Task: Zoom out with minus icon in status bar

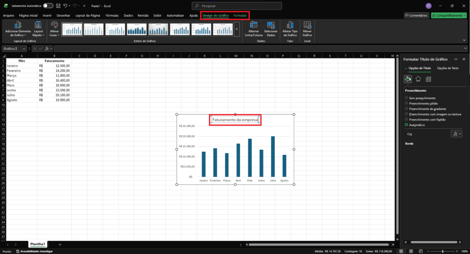Action: (x=428, y=251)
